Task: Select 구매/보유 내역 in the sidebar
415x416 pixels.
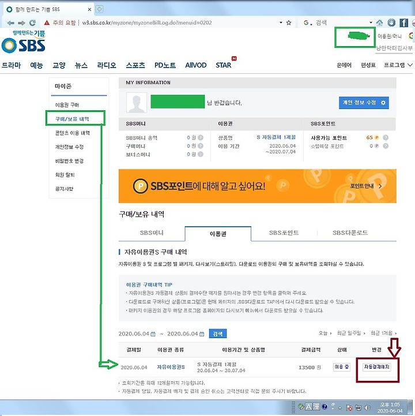Action: coord(72,119)
